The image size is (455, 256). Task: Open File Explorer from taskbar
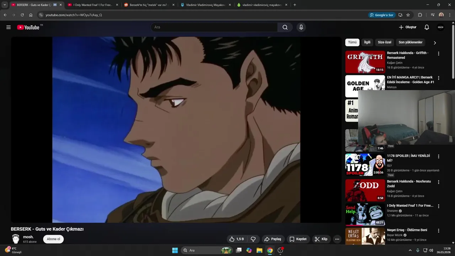pos(259,250)
